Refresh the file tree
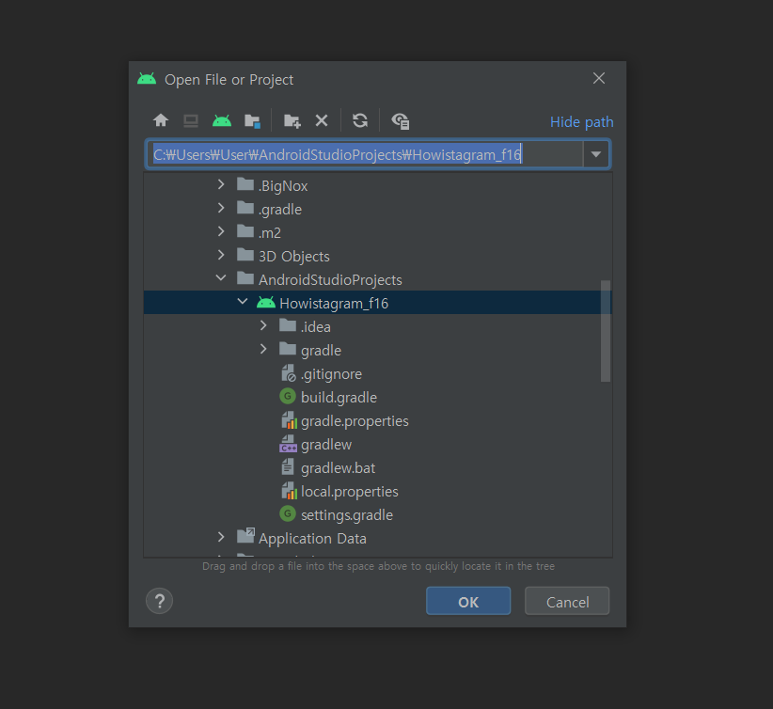 click(x=360, y=120)
